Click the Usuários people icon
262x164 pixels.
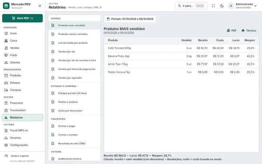click(x=6, y=138)
